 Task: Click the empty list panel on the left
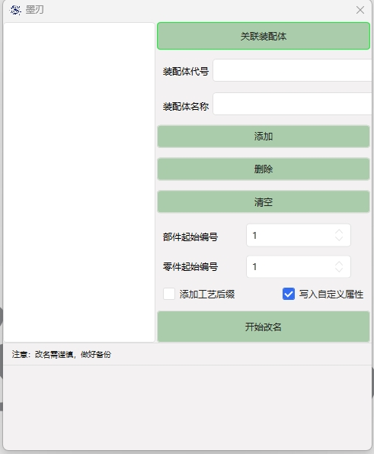(79, 182)
